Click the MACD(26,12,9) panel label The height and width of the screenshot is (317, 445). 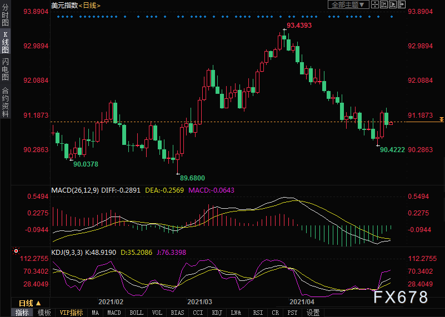(x=75, y=190)
